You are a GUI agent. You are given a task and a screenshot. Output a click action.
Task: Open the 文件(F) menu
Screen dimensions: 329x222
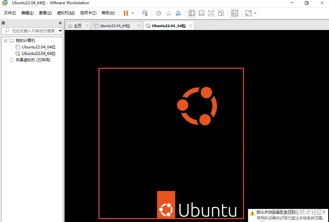pos(10,13)
